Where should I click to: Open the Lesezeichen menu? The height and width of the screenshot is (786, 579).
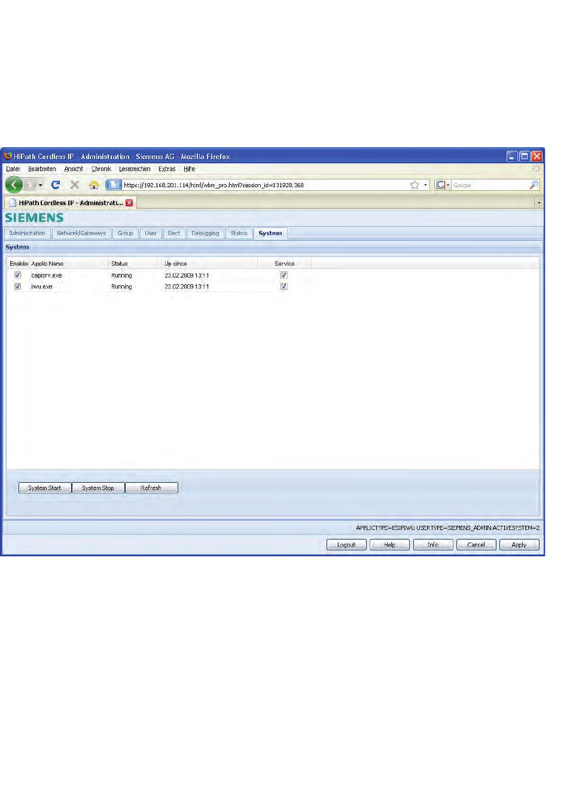(135, 169)
